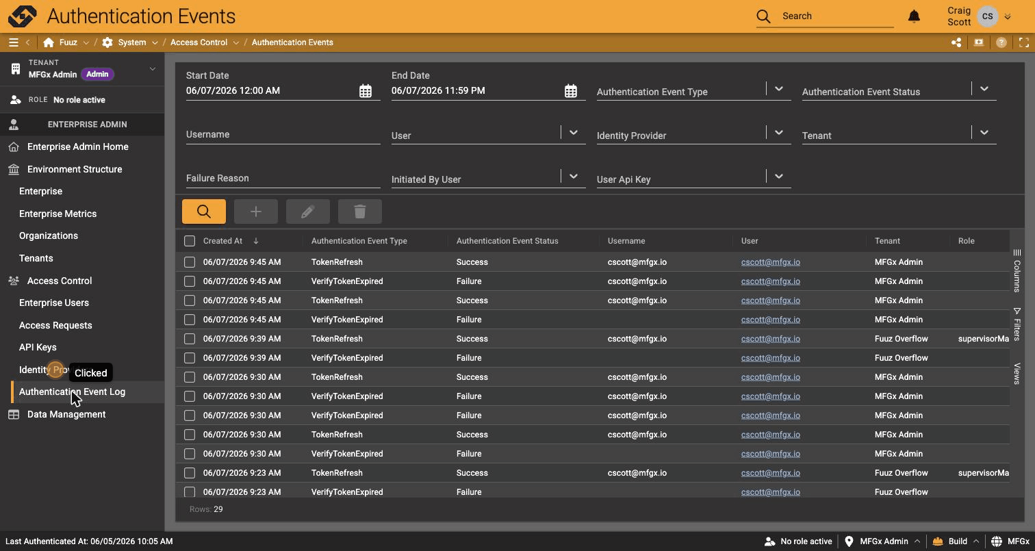Image resolution: width=1035 pixels, height=551 pixels.
Task: Click the Fuuz logo in header
Action: (x=22, y=16)
